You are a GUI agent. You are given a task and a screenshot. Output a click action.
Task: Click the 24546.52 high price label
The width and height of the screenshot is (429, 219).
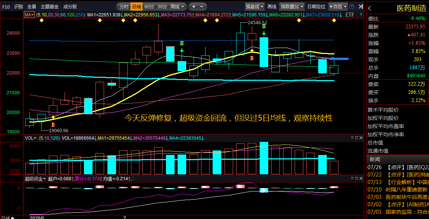pyautogui.click(x=257, y=23)
